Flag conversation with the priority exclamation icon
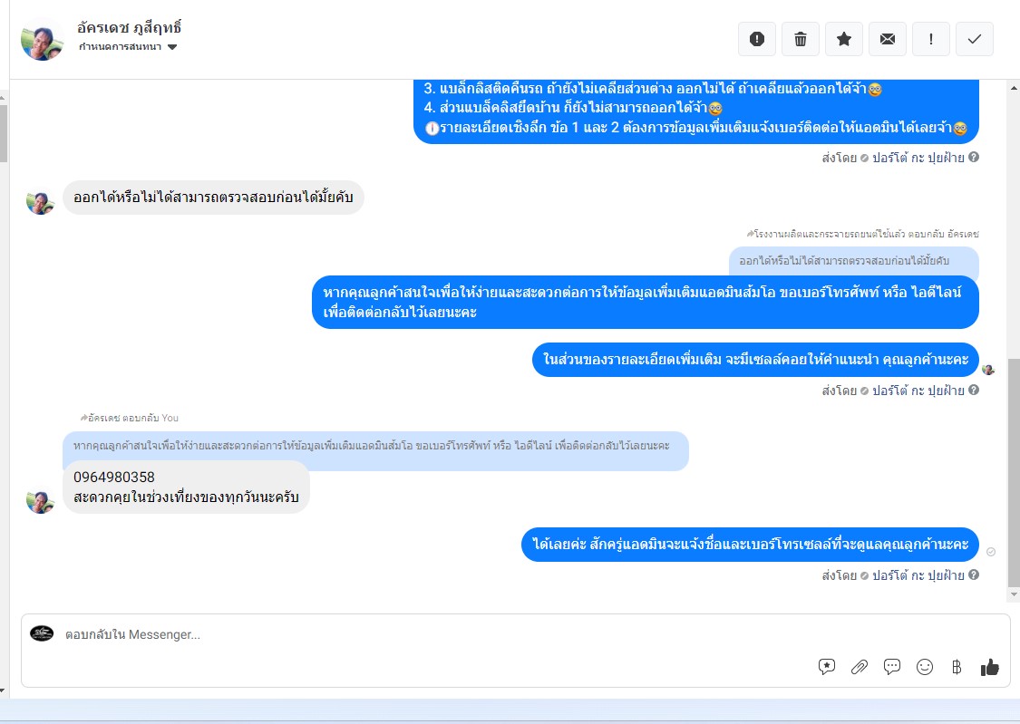The width and height of the screenshot is (1020, 724). [931, 39]
